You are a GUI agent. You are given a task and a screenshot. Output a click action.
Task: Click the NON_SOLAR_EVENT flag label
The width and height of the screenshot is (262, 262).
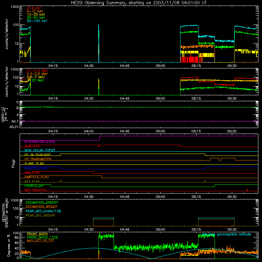point(40,150)
